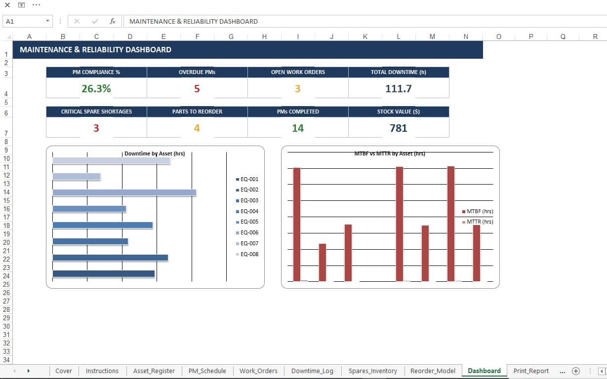Click the EQ-004 legend entry
The height and width of the screenshot is (379, 607).
click(247, 211)
